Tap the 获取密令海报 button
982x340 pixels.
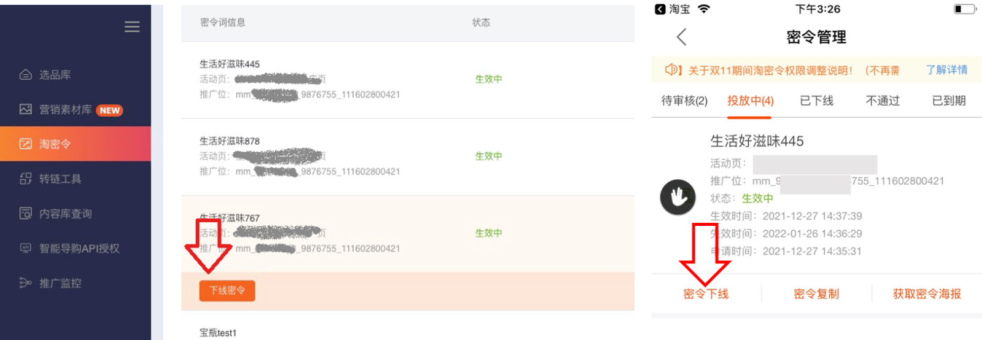927,294
